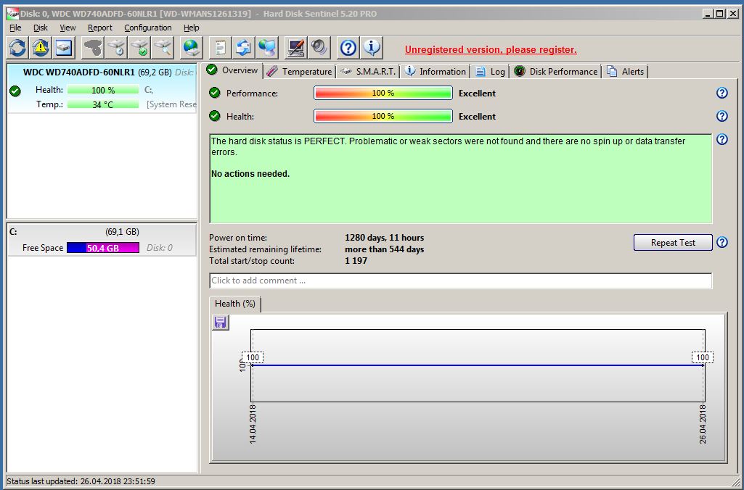The height and width of the screenshot is (490, 744).
Task: Click the warning alert refresh toolbar icon
Action: (41, 48)
